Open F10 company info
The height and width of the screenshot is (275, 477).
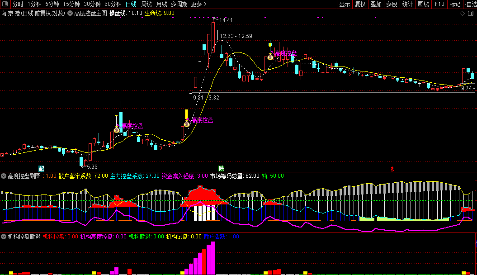coord(439,4)
